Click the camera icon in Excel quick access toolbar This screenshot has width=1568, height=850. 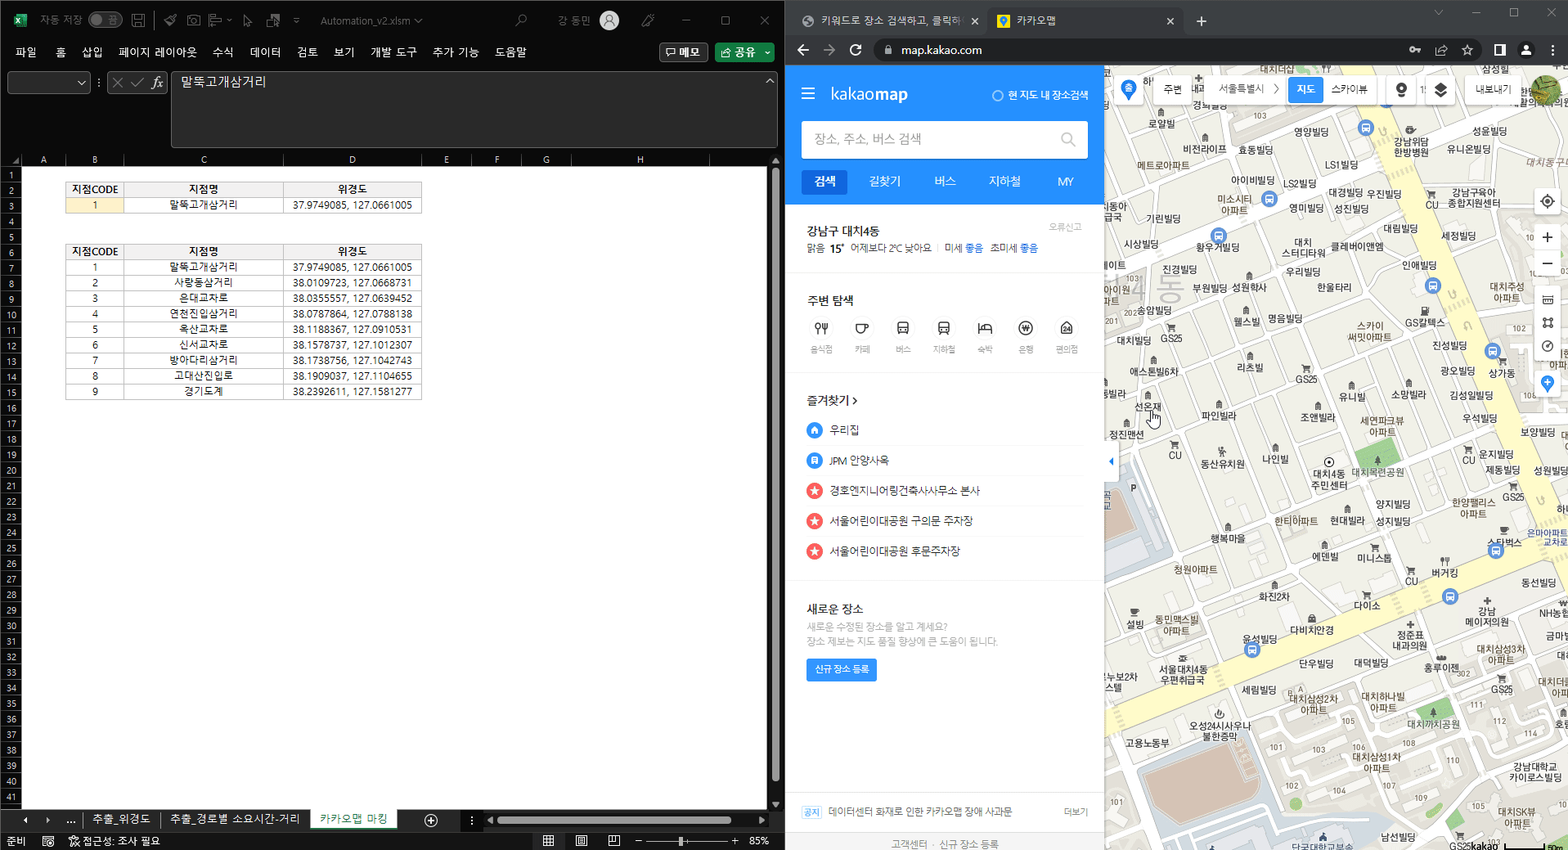tap(194, 20)
